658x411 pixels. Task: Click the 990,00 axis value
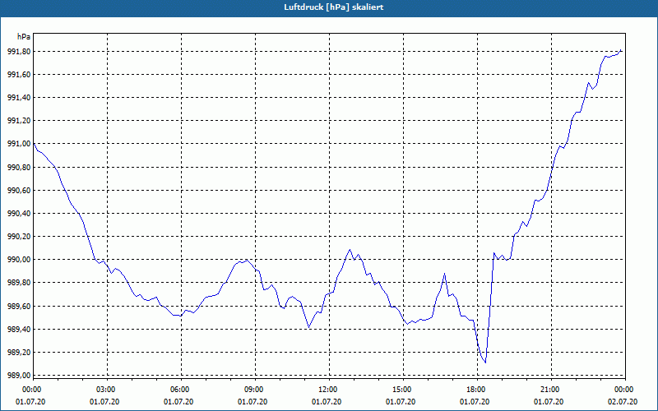coord(19,260)
